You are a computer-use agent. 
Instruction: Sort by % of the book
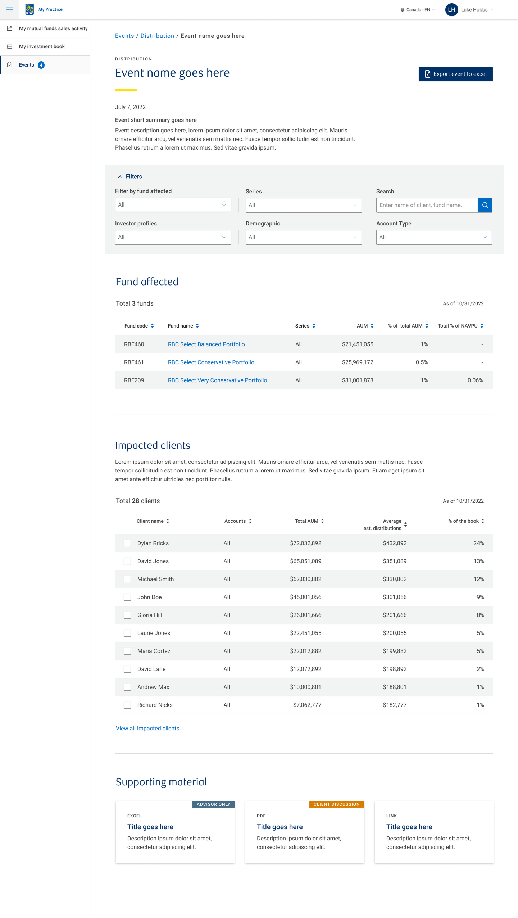coord(483,521)
